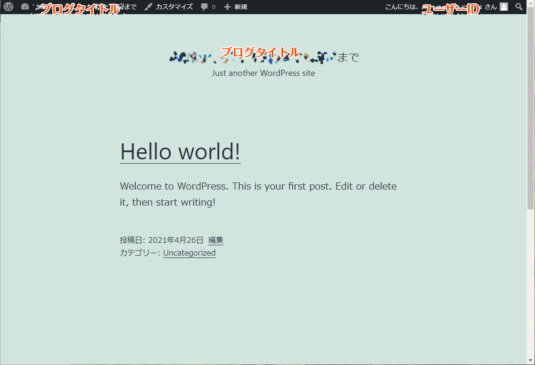
Task: Open search with the magnifier icon
Action: (519, 7)
